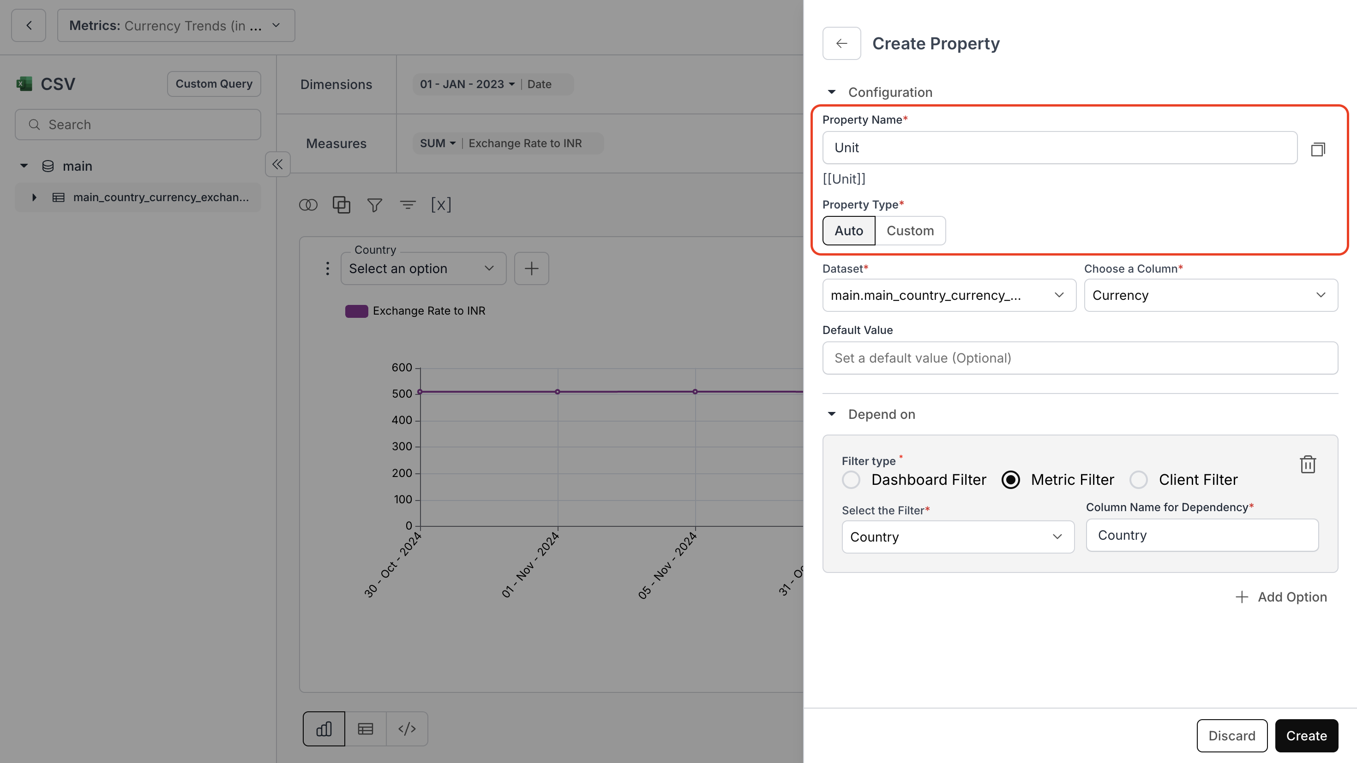Open the filter funnel icon above the chart
The height and width of the screenshot is (763, 1357).
click(x=374, y=205)
